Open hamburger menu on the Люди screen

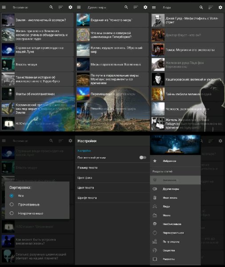[154, 7]
